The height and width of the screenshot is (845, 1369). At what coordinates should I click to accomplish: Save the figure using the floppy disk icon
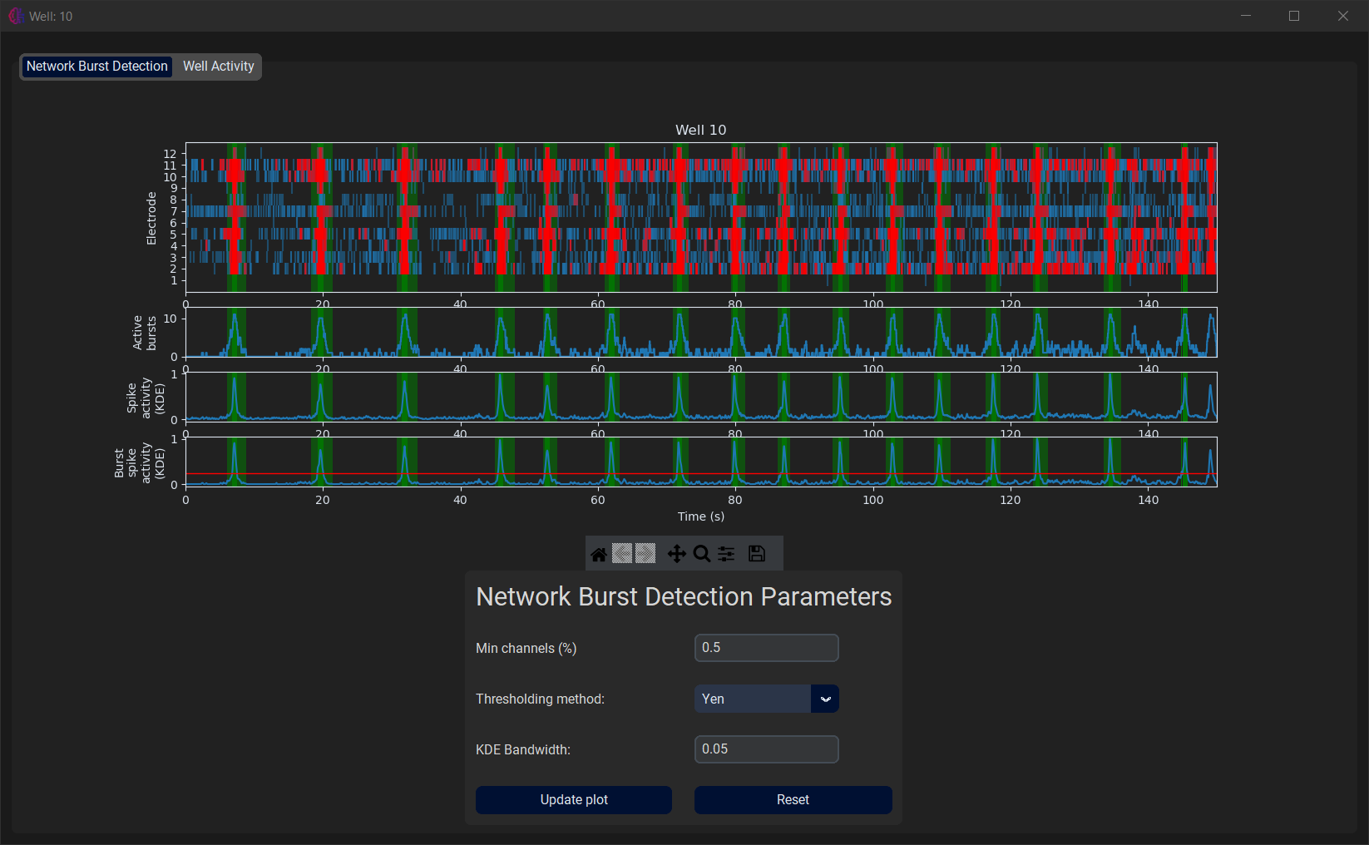coord(757,555)
